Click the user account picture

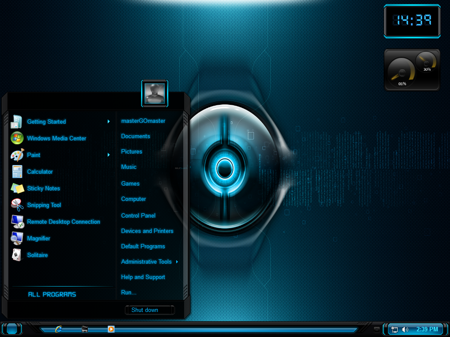pos(155,93)
